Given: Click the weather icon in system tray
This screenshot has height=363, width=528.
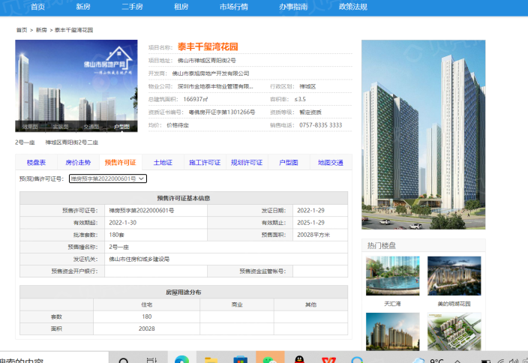Looking at the screenshot, I should (x=416, y=358).
